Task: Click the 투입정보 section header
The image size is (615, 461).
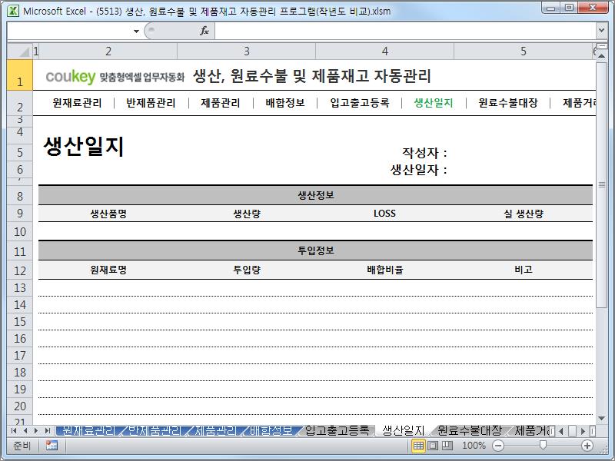Action: 316,250
